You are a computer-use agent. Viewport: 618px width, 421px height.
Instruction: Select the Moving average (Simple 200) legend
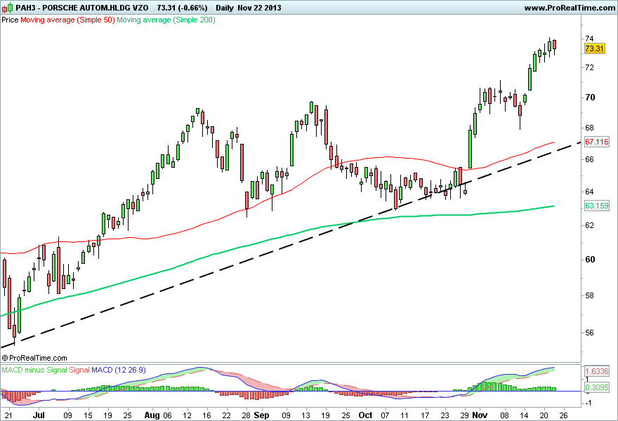pos(166,20)
